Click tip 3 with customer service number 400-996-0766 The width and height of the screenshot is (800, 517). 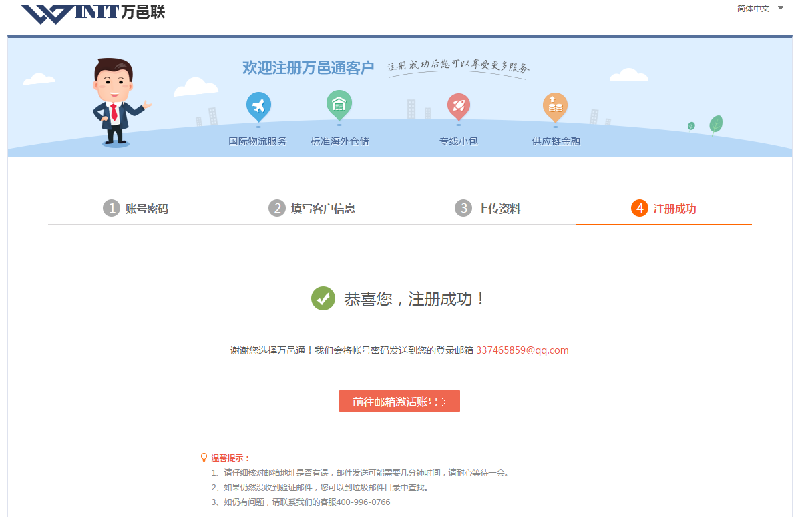[x=301, y=502]
